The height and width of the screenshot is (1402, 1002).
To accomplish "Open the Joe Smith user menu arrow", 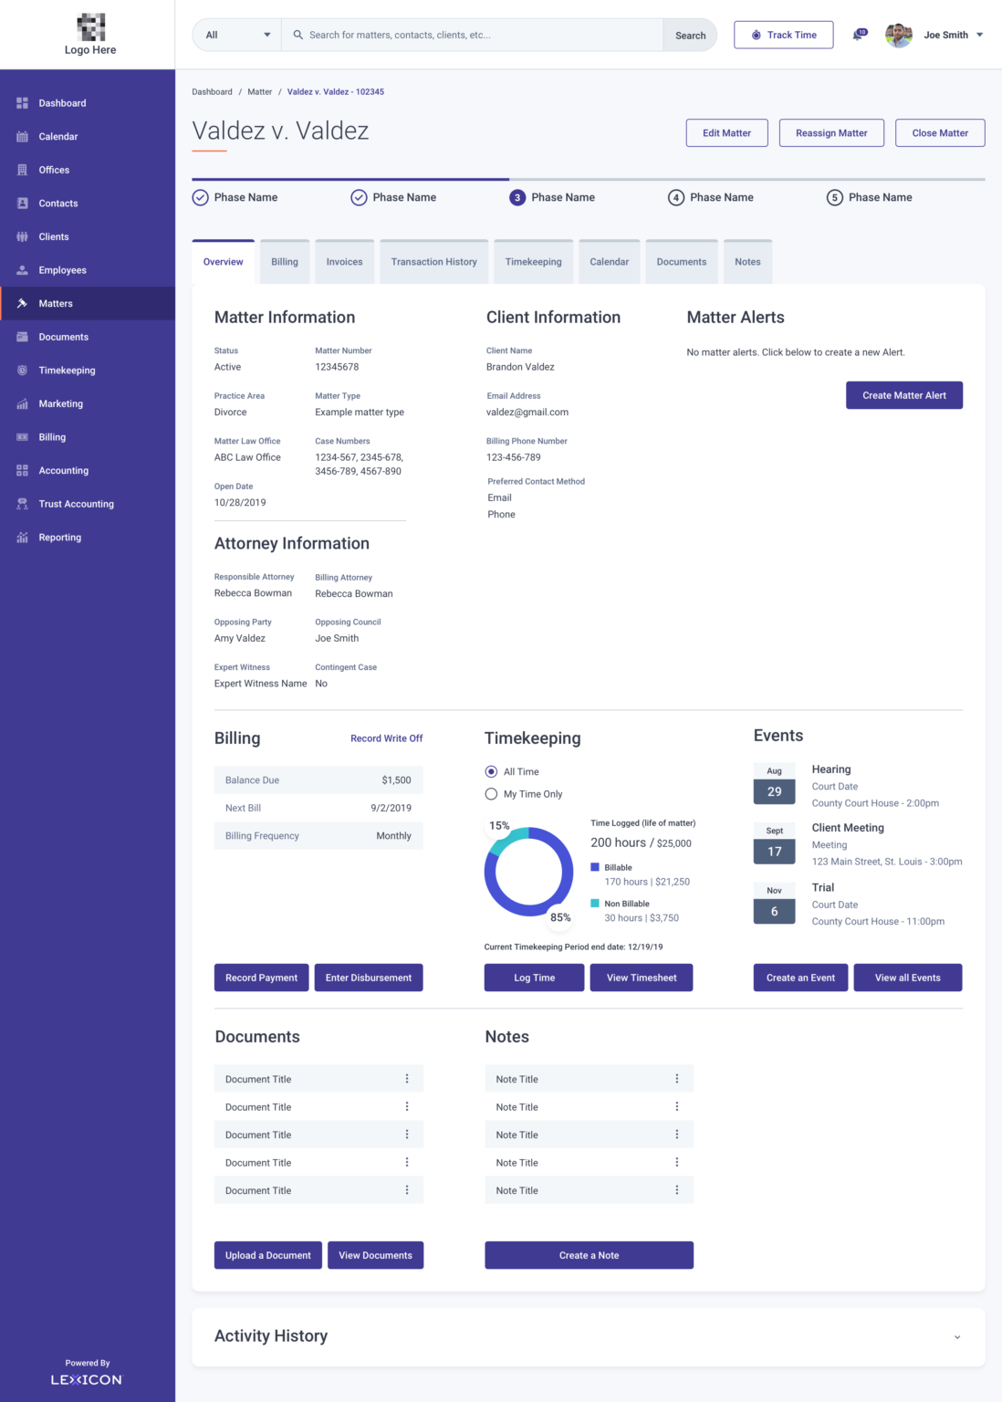I will pyautogui.click(x=980, y=35).
